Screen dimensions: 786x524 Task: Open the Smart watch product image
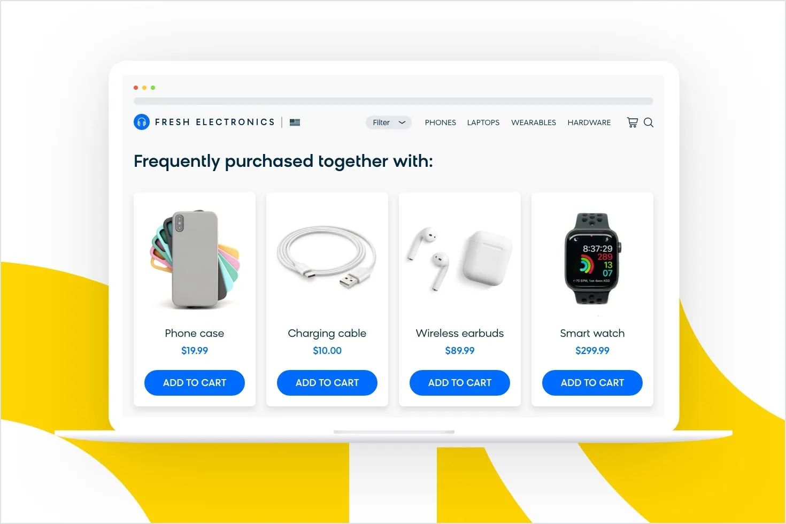(x=592, y=259)
